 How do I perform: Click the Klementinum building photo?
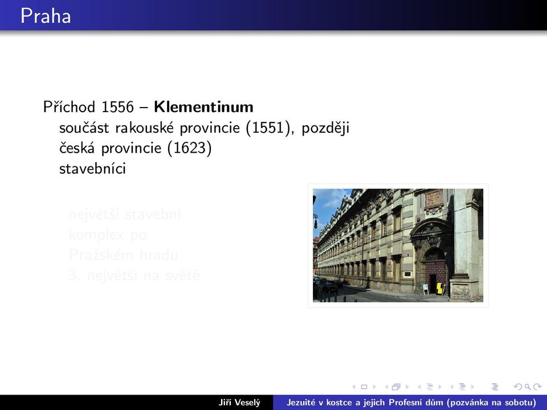click(x=398, y=245)
